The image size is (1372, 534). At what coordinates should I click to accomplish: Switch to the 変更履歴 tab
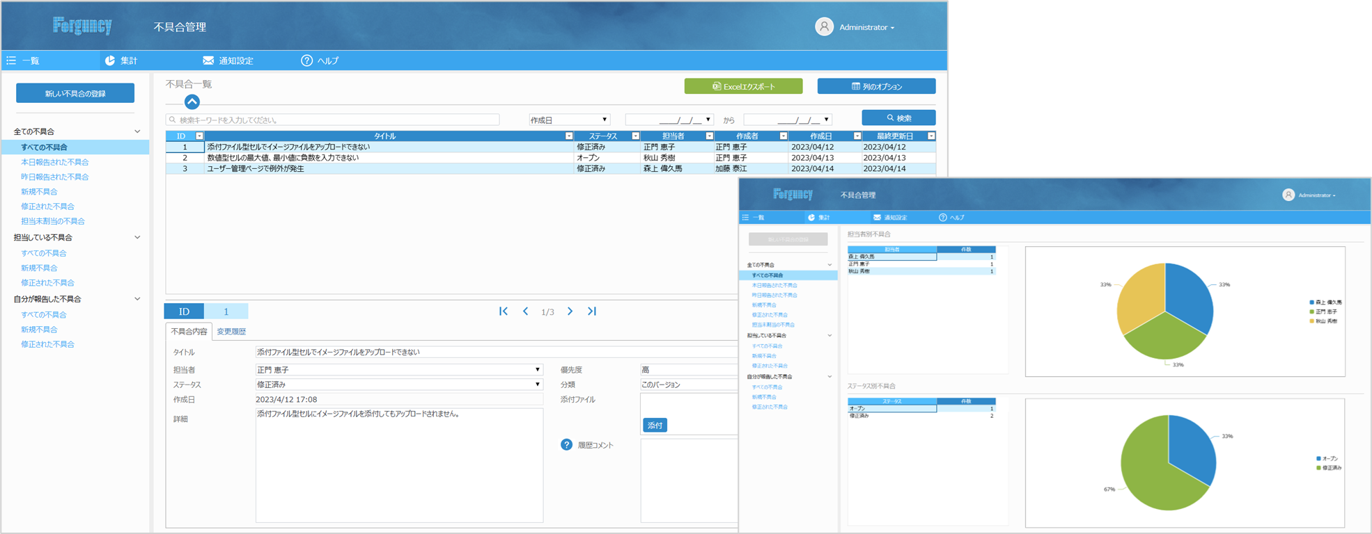[x=231, y=332]
